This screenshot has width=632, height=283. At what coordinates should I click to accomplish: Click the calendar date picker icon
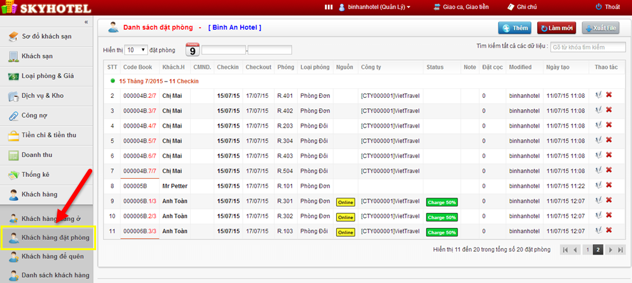[x=192, y=50]
